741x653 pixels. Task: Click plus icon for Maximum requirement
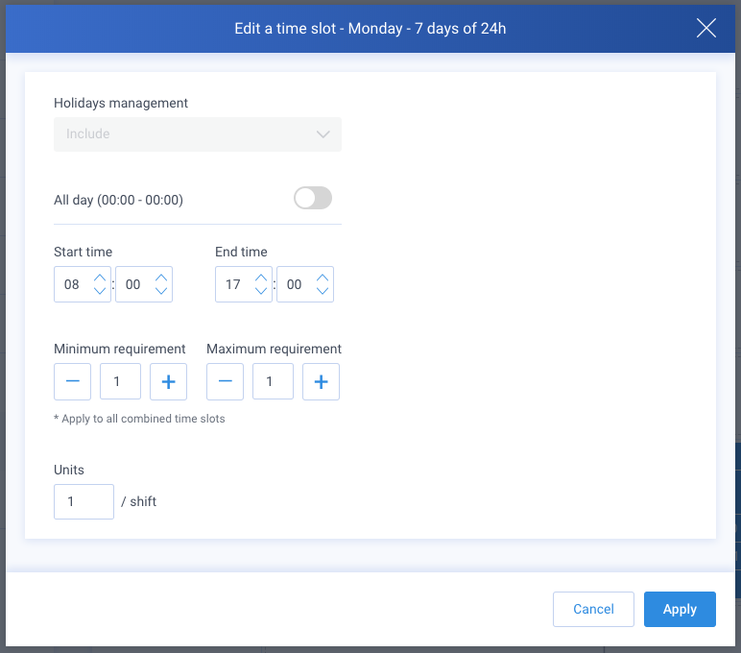click(321, 381)
